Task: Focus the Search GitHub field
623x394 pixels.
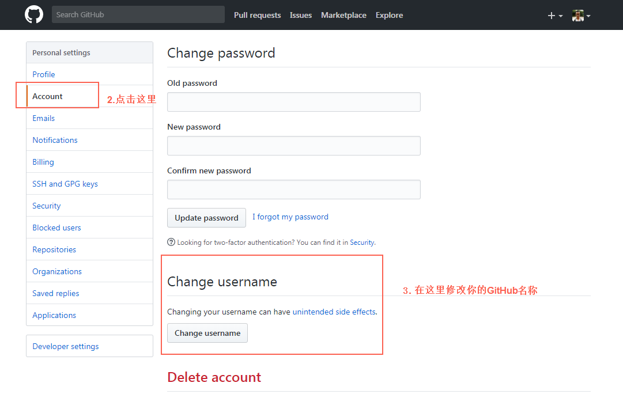Action: (x=138, y=15)
